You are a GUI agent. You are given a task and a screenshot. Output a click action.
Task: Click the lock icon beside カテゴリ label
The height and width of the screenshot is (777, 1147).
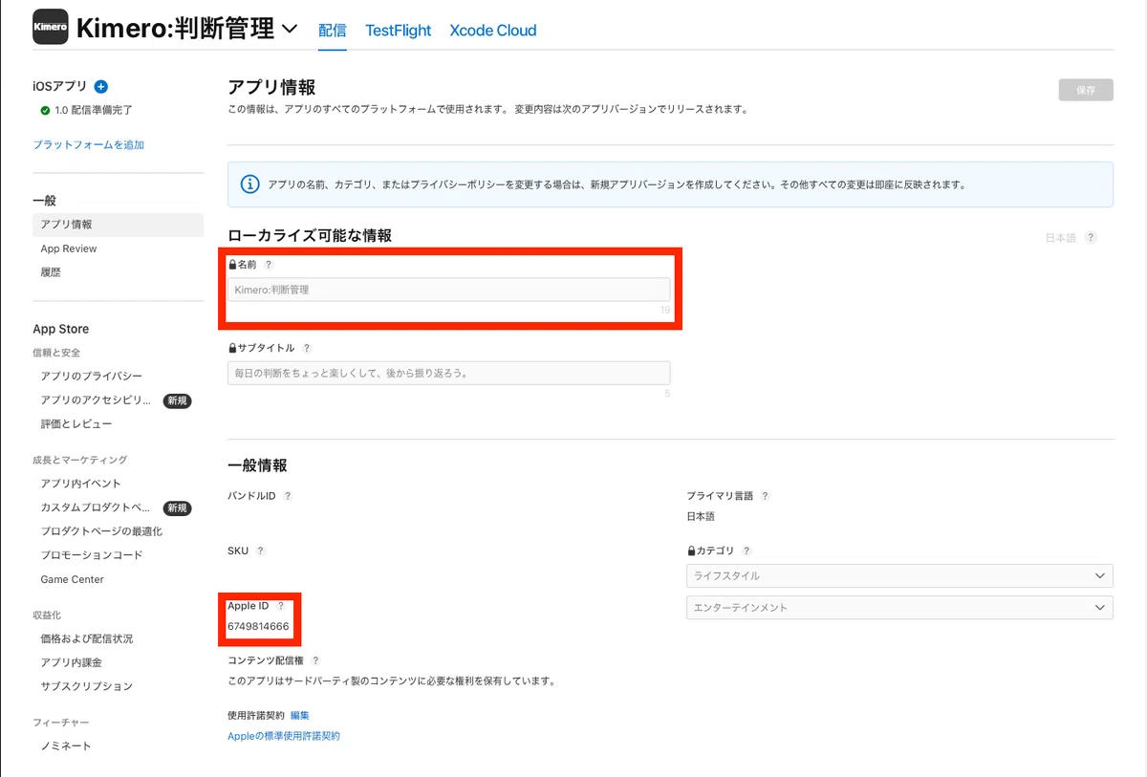tap(691, 550)
